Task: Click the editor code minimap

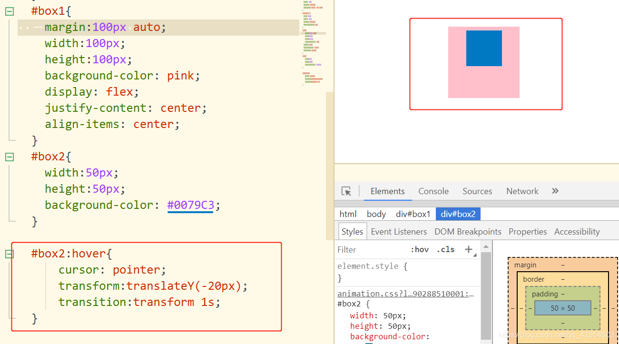Action: tap(314, 43)
